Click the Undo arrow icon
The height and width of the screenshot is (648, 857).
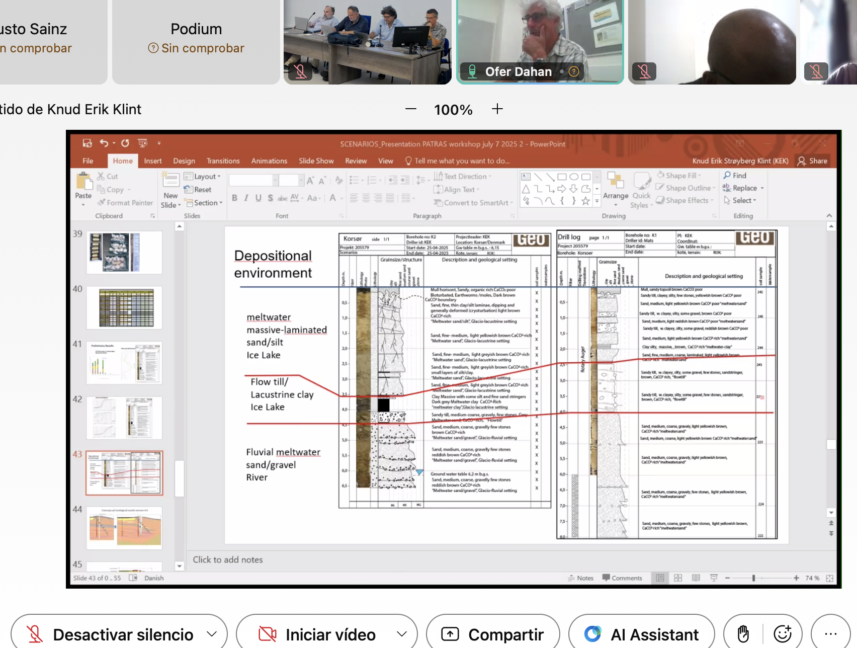pyautogui.click(x=104, y=143)
